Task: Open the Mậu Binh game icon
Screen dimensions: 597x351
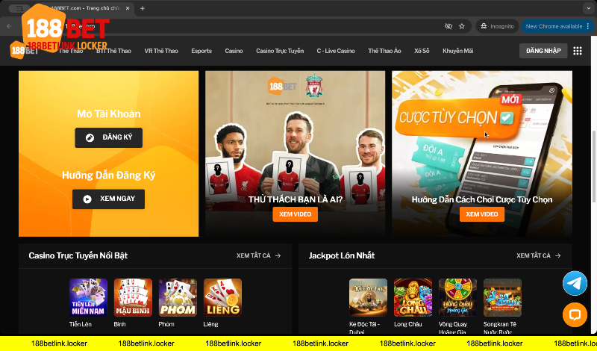Action: point(133,297)
